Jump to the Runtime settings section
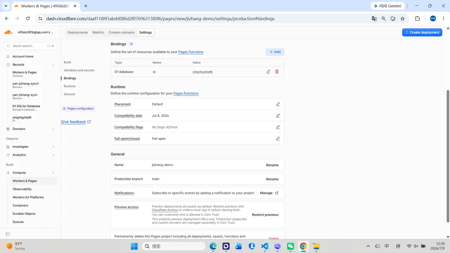Viewport: 450px width, 253px height. pyautogui.click(x=70, y=86)
